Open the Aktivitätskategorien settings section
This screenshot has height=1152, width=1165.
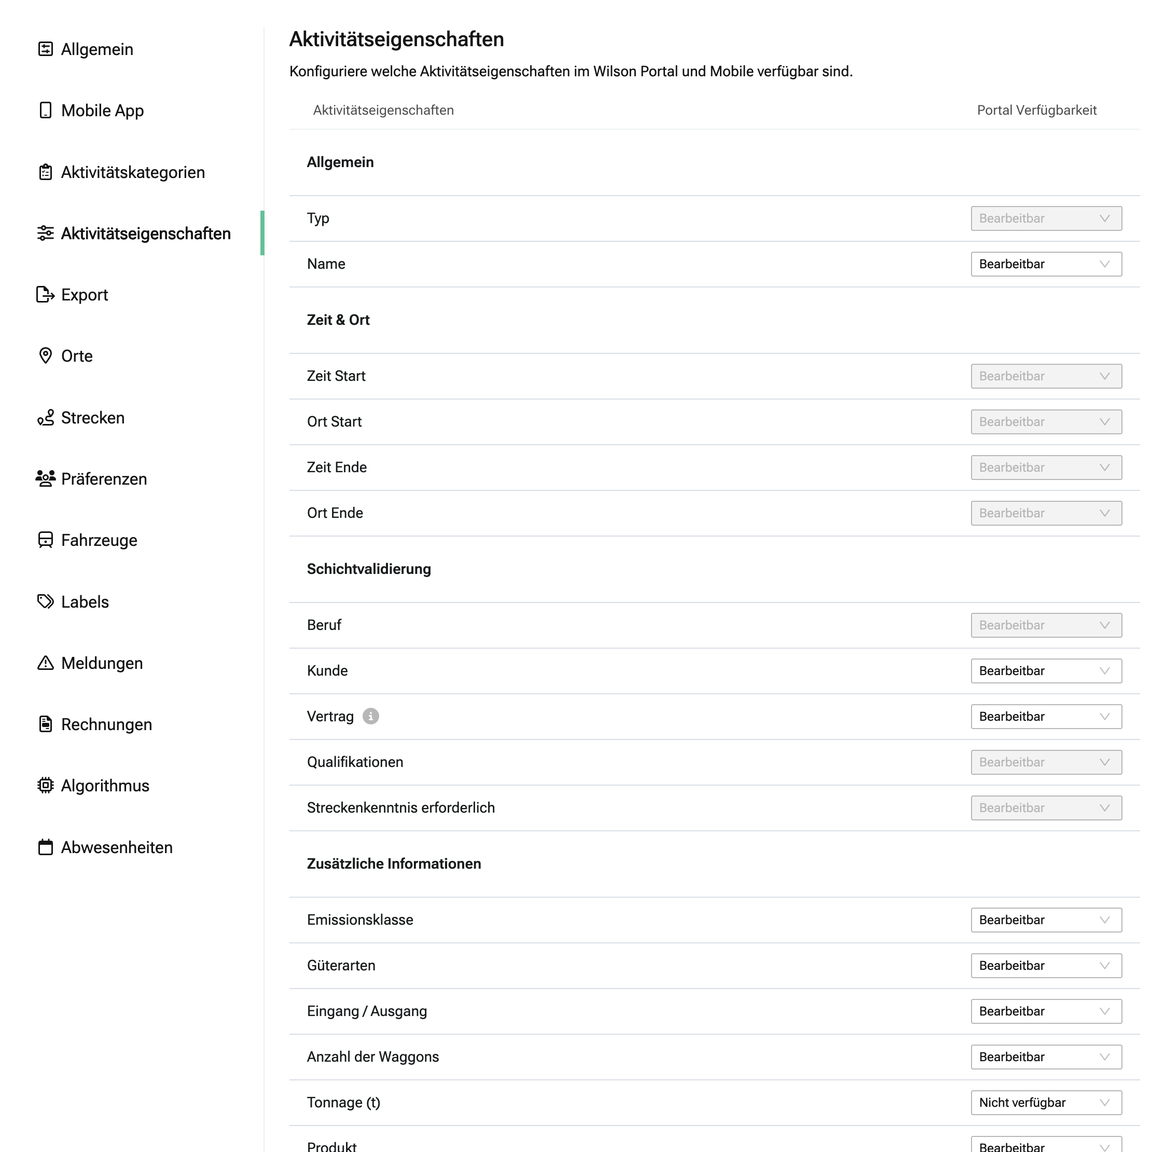tap(133, 172)
